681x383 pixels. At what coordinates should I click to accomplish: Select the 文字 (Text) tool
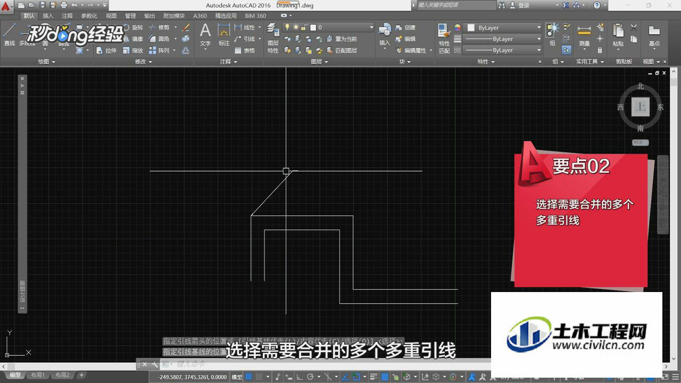[205, 35]
